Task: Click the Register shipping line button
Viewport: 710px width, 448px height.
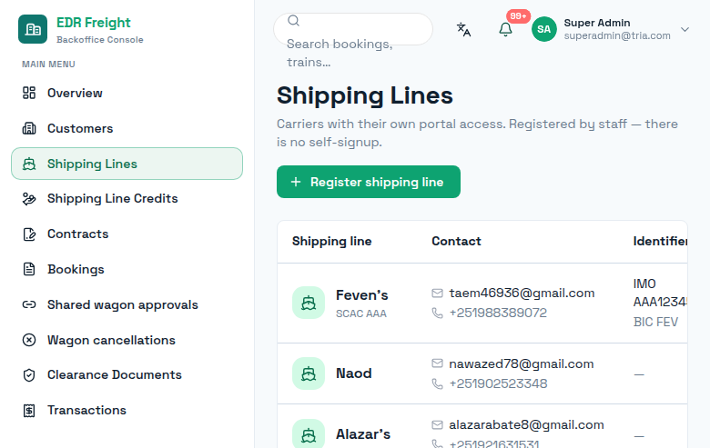Action: (369, 182)
